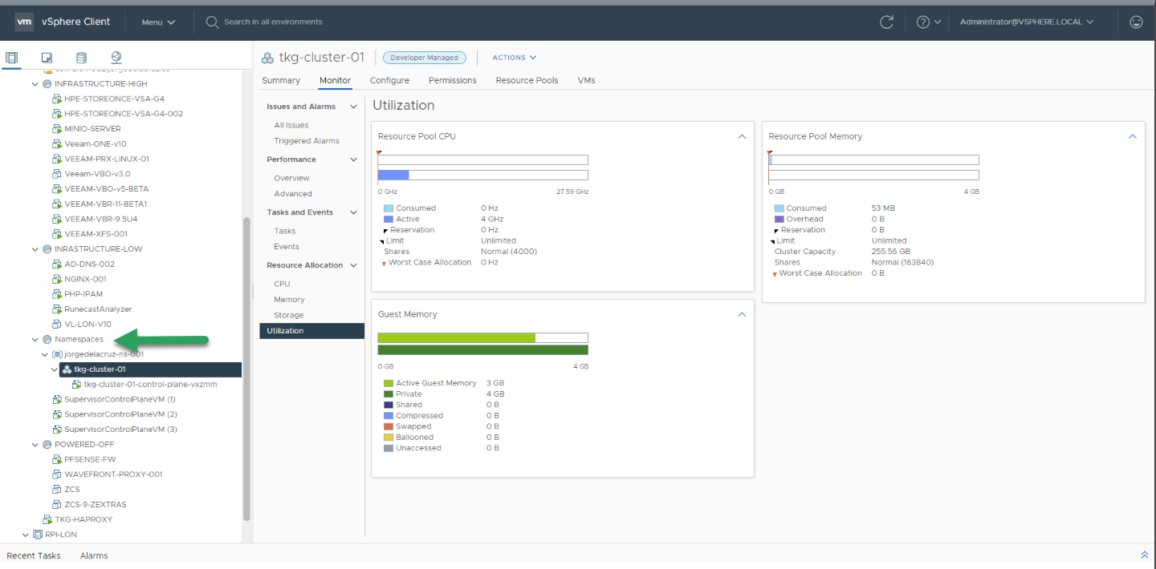Collapse the Resource Pool CPU card
Viewport: 1156px width, 569px height.
tap(742, 136)
